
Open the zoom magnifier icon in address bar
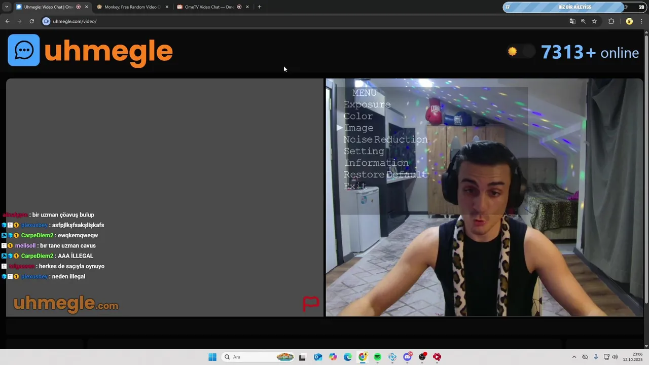click(x=583, y=21)
